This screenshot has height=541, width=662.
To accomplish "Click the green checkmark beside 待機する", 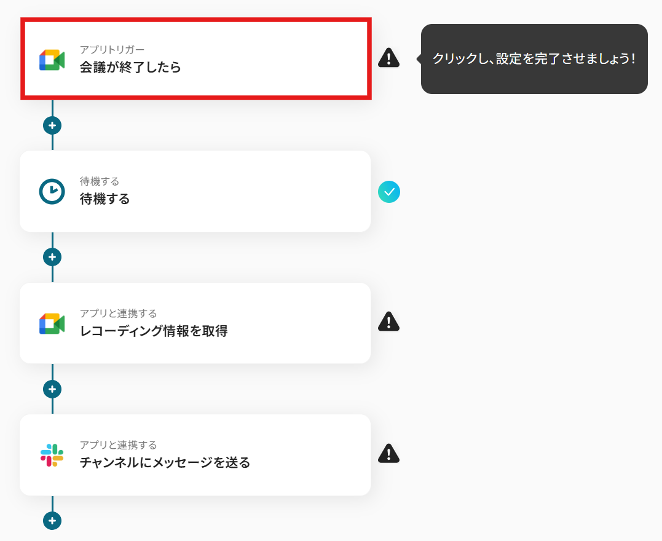I will (x=389, y=192).
